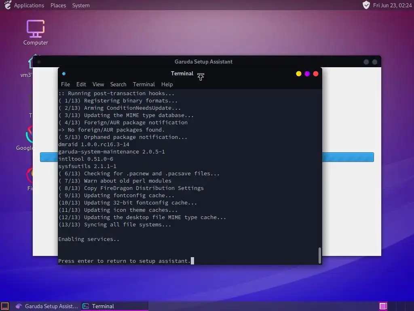
Task: Click the purple maximize button of Terminal
Action: [x=307, y=74]
